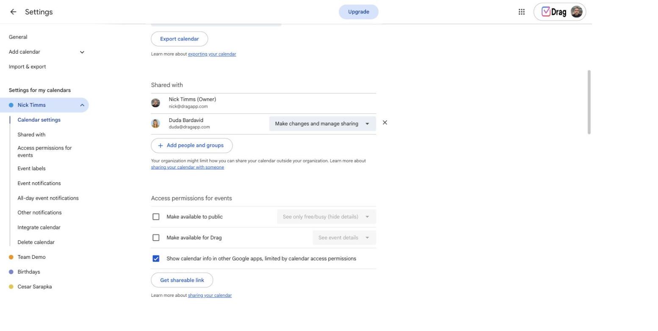Click Duda Bardavid's profile picture
The image size is (658, 331).
(156, 123)
